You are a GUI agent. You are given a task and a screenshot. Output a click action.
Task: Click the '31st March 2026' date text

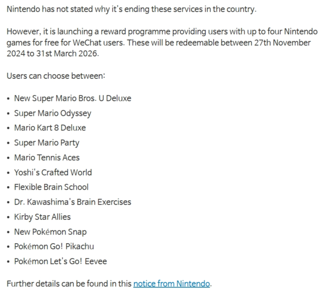tap(67, 54)
